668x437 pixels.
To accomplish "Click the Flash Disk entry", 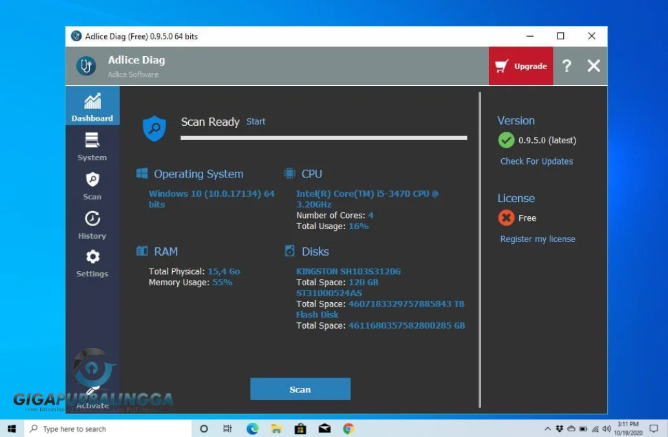I will tap(318, 314).
